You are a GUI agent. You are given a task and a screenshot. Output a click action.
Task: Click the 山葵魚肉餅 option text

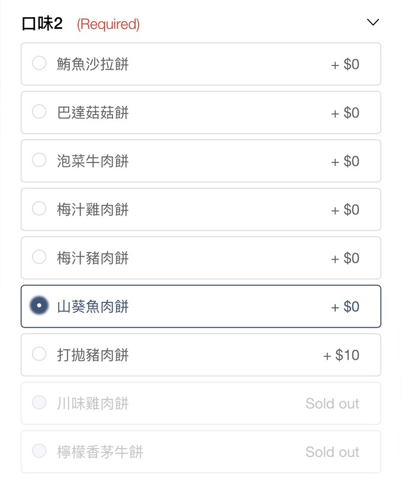tap(92, 307)
